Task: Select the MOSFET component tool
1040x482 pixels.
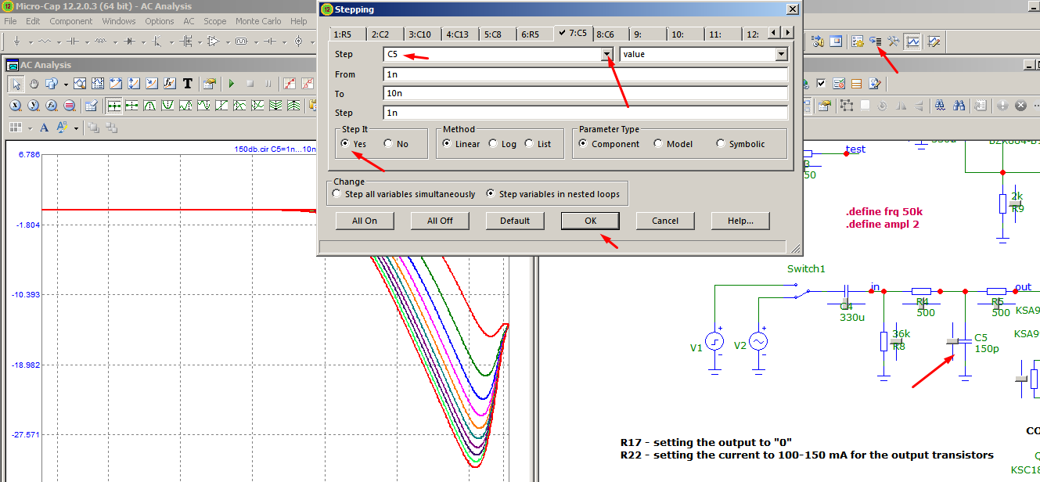Action: [x=185, y=41]
